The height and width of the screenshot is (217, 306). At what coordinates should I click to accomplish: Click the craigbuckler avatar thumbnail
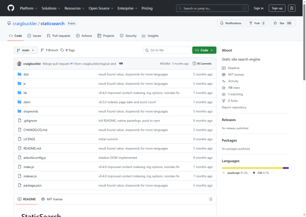(19, 64)
